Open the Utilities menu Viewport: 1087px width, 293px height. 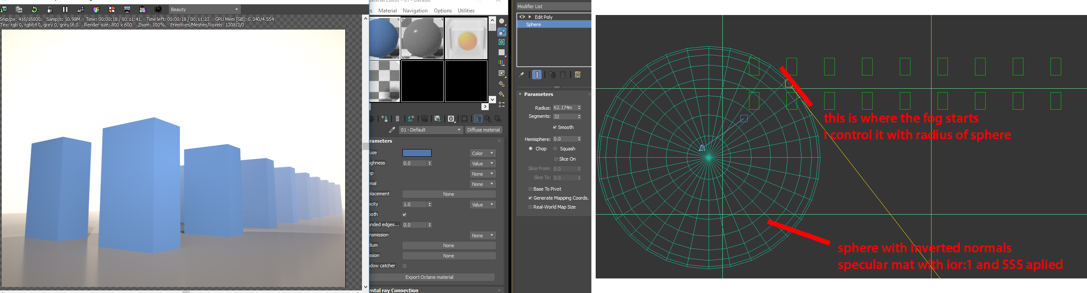(x=466, y=11)
